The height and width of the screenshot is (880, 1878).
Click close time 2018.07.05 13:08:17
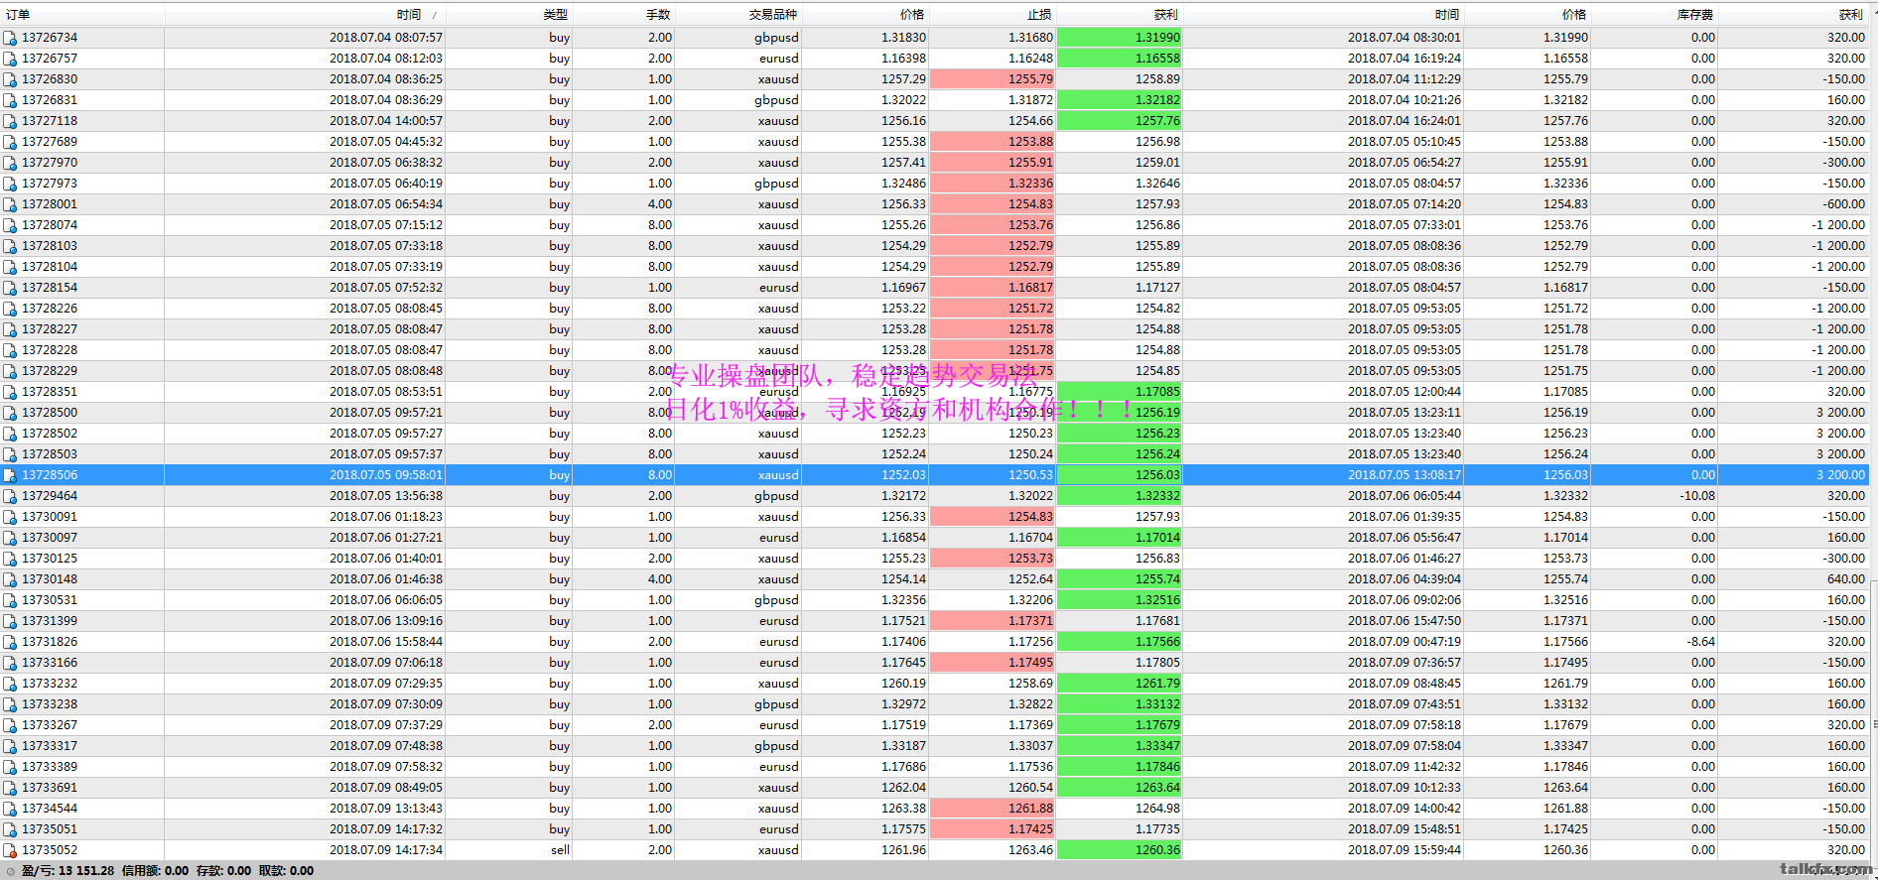point(1405,475)
